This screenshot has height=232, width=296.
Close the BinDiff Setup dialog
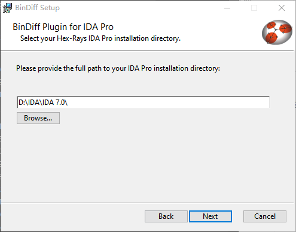tap(282, 8)
